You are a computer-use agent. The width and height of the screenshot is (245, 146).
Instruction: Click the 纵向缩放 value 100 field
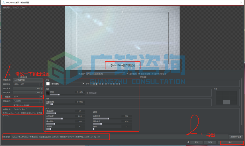[126, 121]
